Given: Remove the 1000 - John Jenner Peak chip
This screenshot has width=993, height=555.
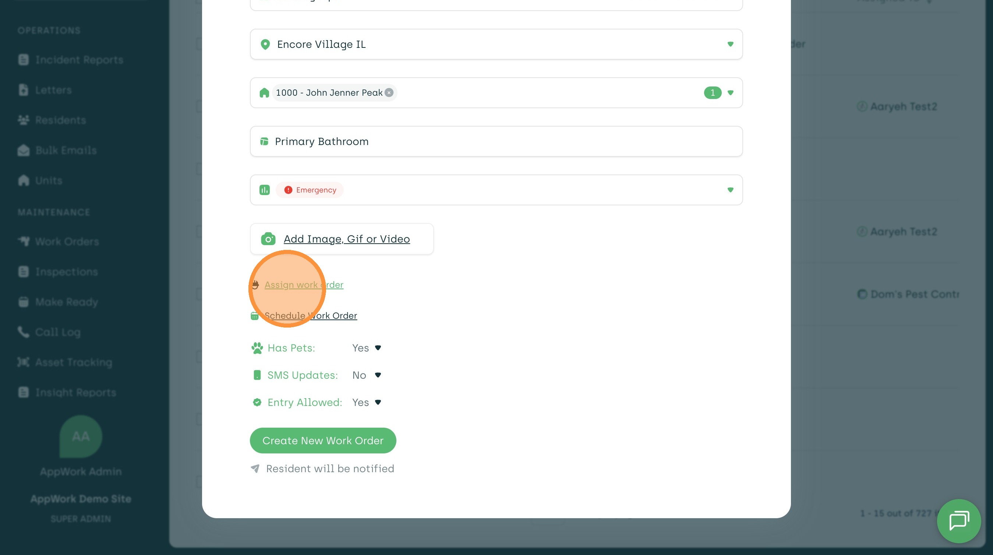Looking at the screenshot, I should tap(389, 92).
